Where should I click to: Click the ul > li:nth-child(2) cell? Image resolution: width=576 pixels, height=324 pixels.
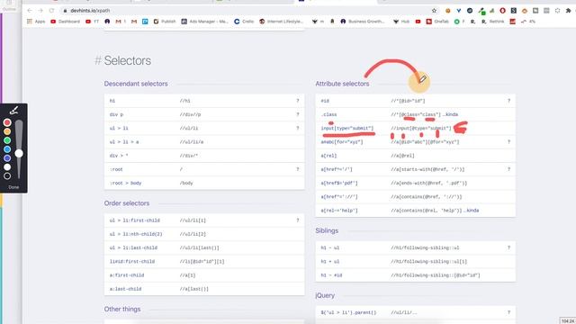point(136,234)
